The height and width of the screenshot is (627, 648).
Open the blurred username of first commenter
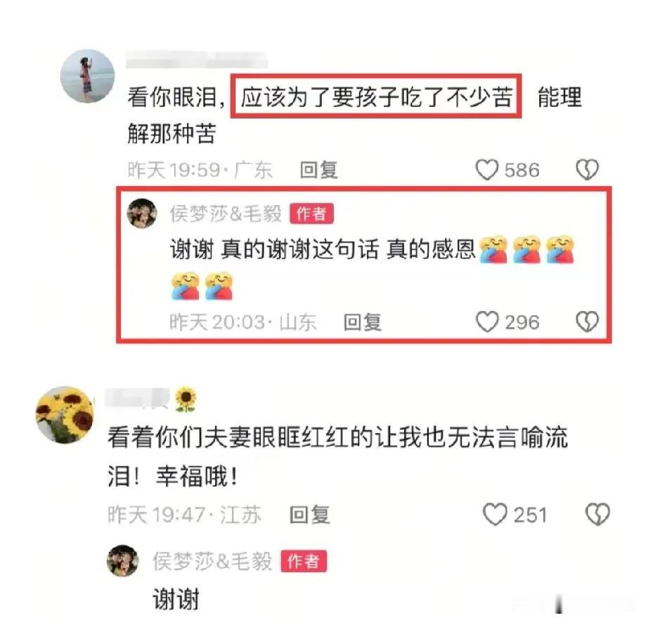point(196,60)
